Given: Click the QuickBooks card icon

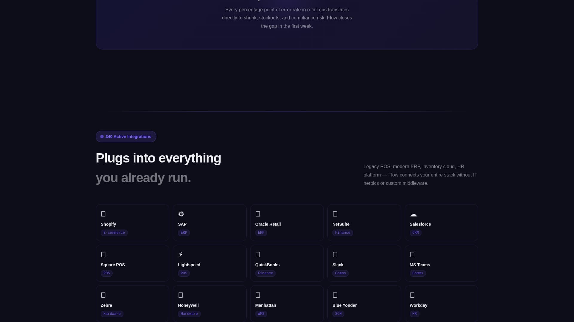Looking at the screenshot, I should pyautogui.click(x=258, y=255).
